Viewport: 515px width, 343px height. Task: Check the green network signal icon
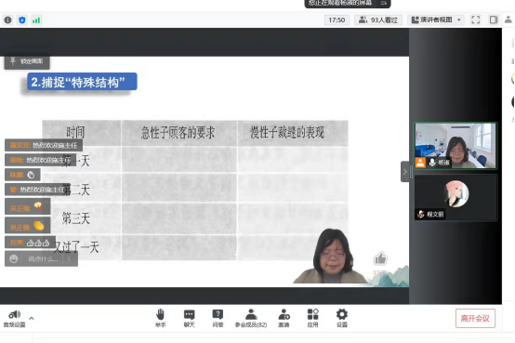(36, 20)
